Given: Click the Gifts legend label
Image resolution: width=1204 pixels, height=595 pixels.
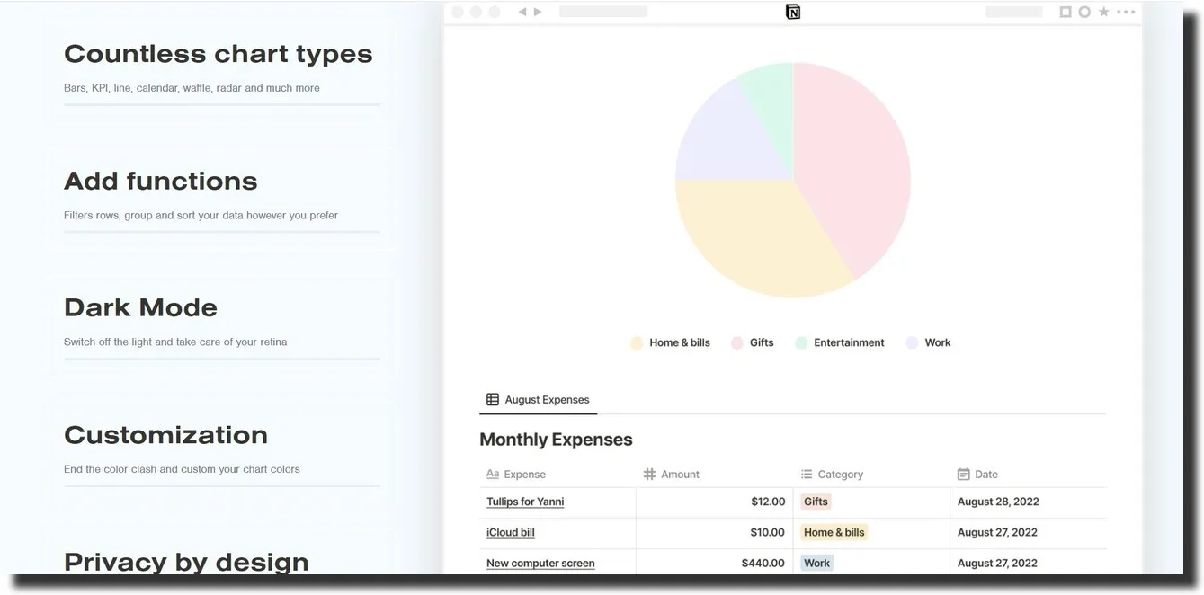Looking at the screenshot, I should click(762, 342).
